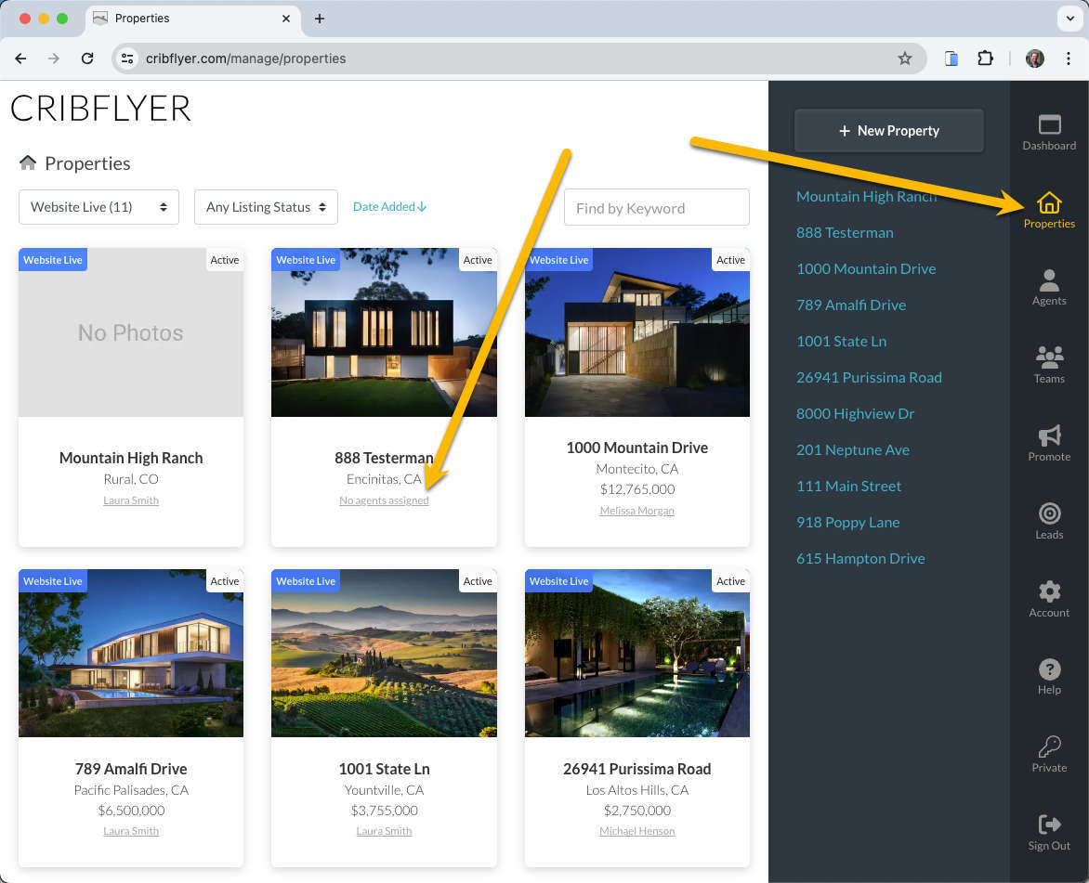
Task: Open the Teams section icon
Action: [1049, 357]
